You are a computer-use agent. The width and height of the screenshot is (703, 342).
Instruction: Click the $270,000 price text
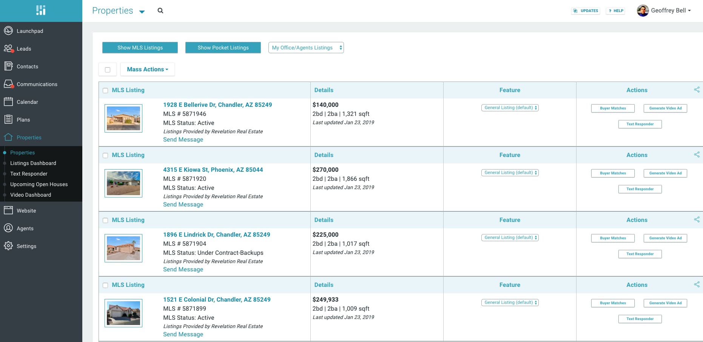(x=325, y=170)
